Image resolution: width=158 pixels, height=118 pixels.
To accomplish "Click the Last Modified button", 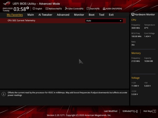I will click(x=111, y=111).
